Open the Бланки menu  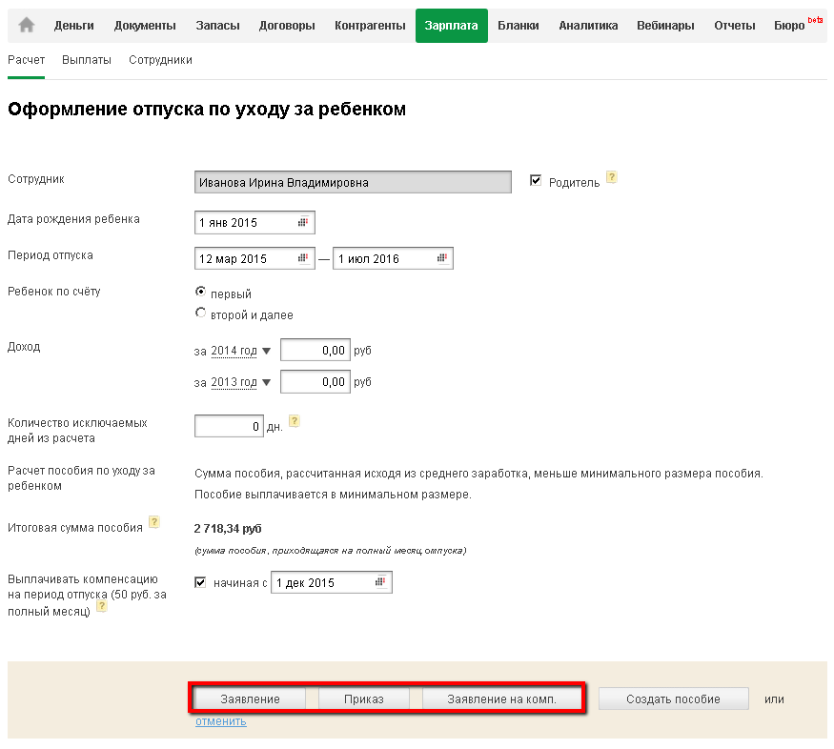(x=519, y=26)
